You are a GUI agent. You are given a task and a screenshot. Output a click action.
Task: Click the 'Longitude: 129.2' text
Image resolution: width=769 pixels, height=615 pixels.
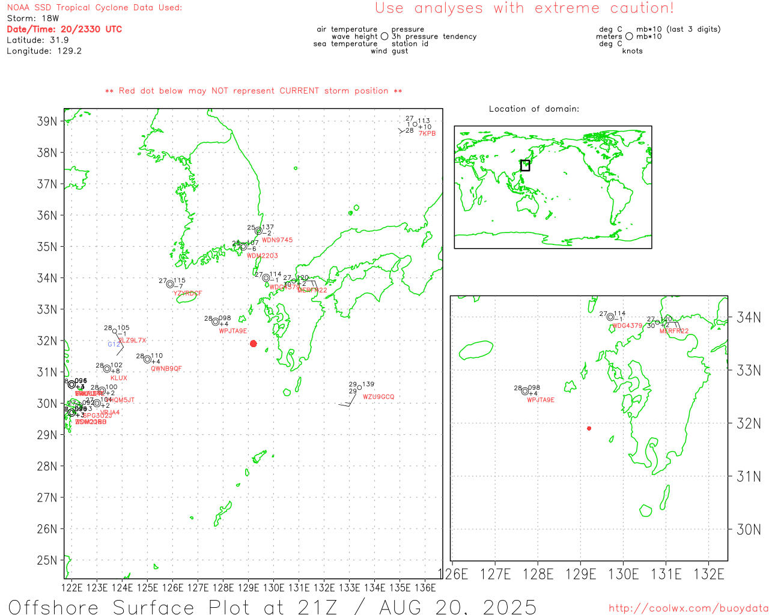point(44,51)
